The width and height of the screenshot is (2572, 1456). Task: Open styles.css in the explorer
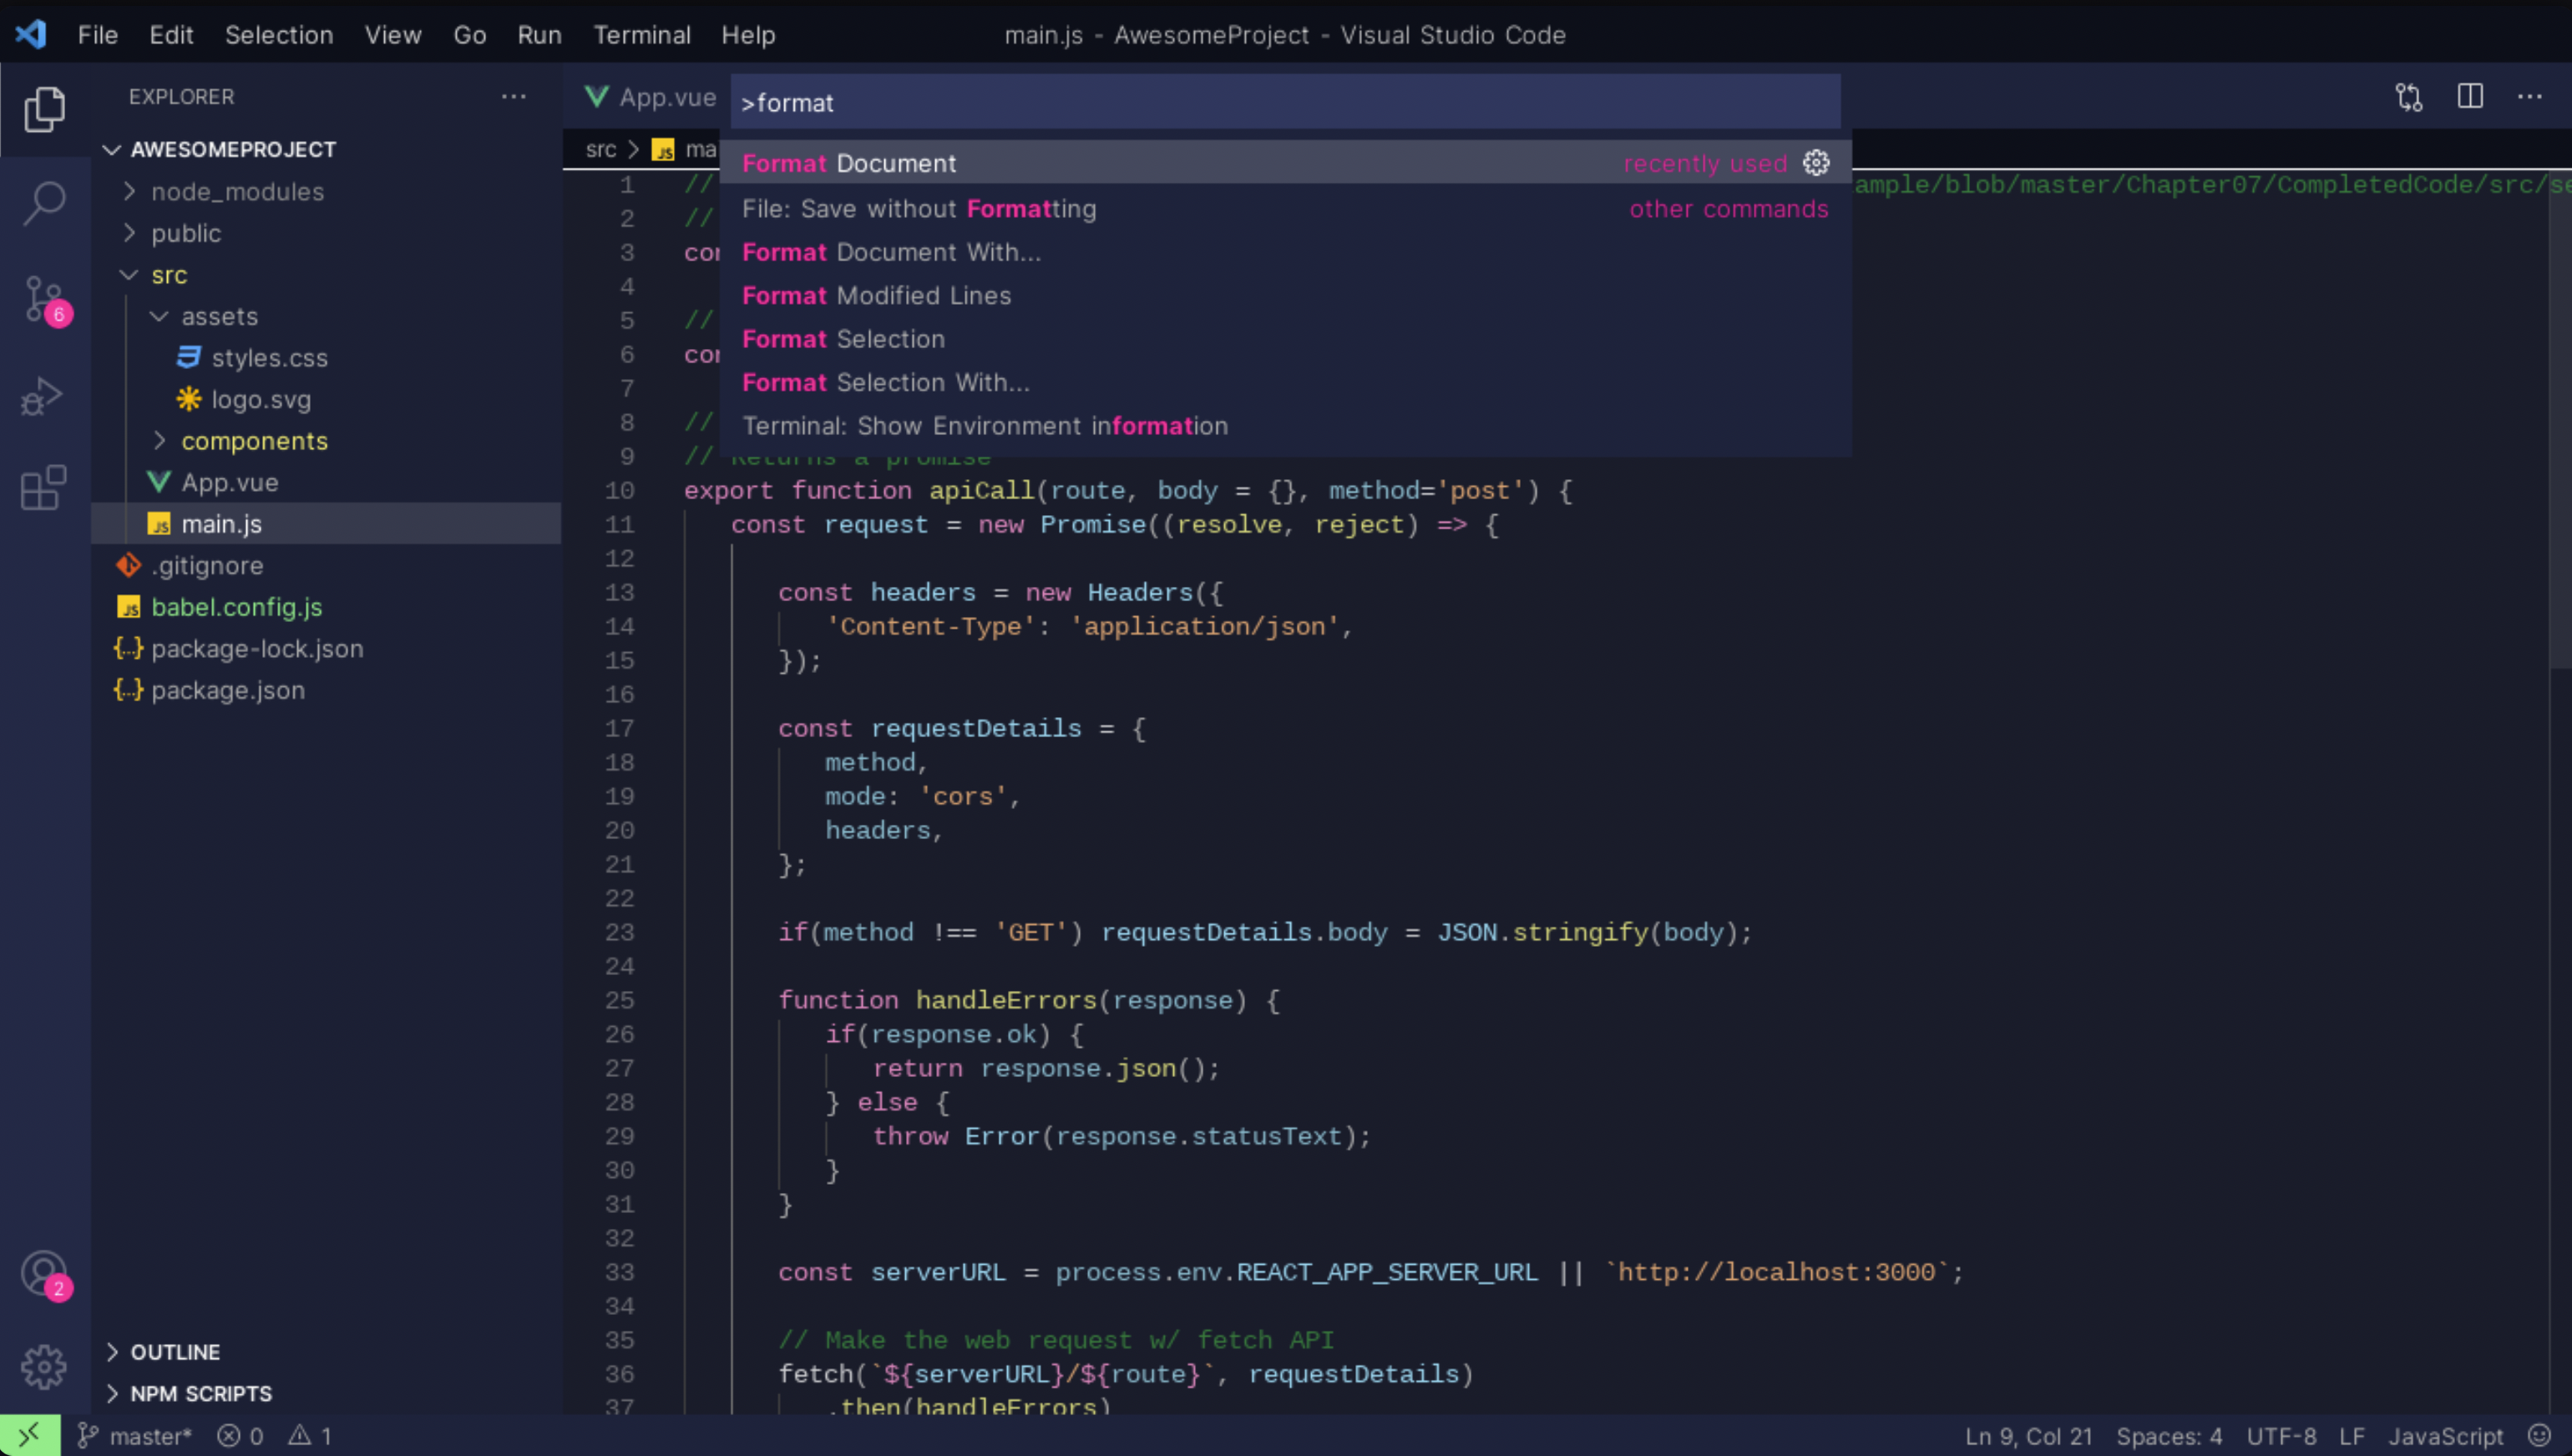[269, 358]
